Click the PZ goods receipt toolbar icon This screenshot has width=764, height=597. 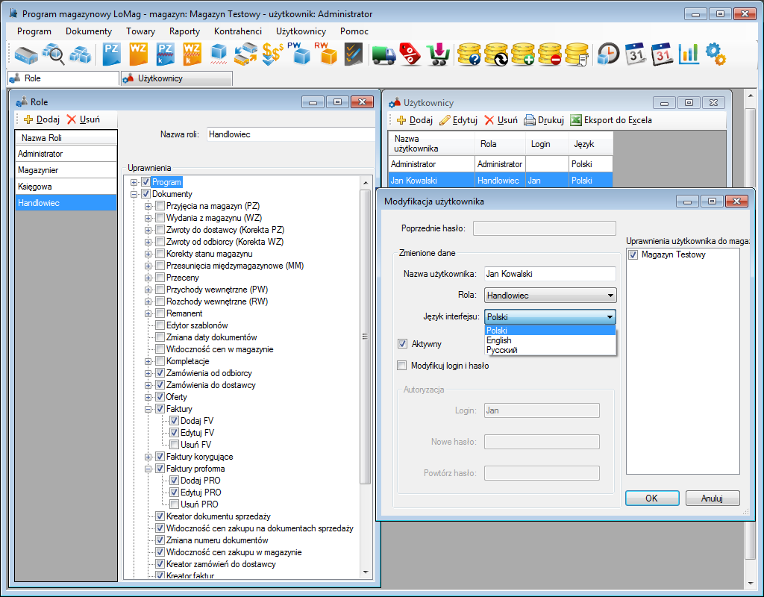(x=111, y=54)
